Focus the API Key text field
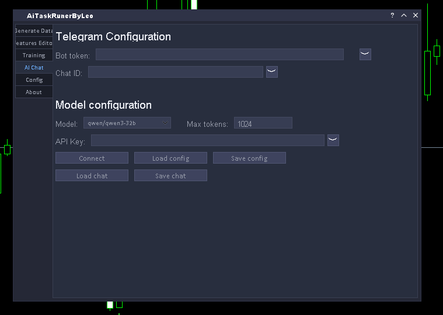The image size is (443, 315). tap(207, 140)
